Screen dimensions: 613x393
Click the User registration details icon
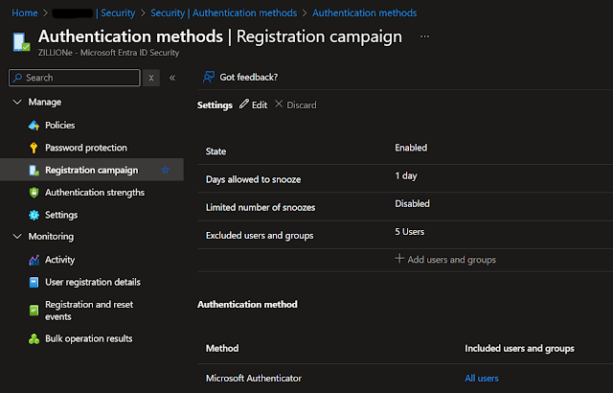(34, 282)
